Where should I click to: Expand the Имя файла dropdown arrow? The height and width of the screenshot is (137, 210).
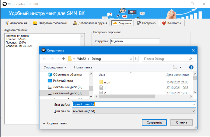193,105
